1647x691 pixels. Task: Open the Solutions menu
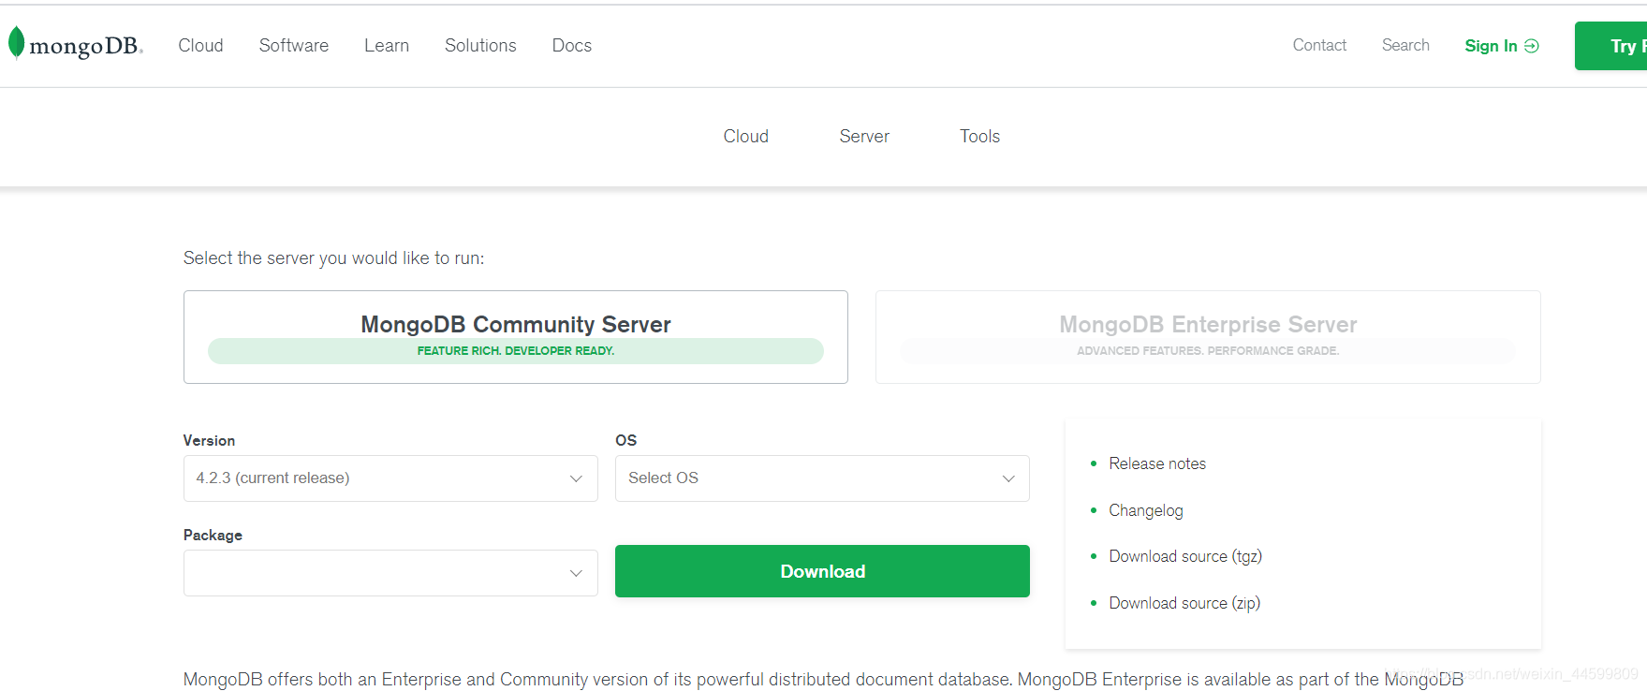480,45
